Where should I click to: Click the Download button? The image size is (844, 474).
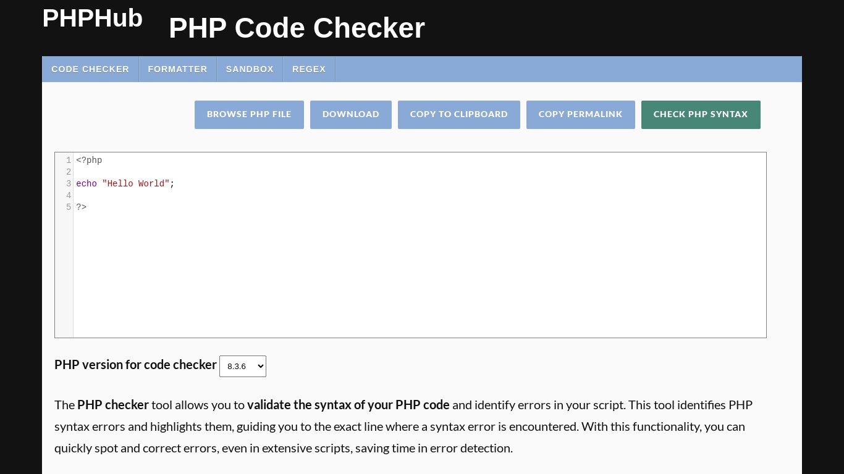[x=351, y=115]
